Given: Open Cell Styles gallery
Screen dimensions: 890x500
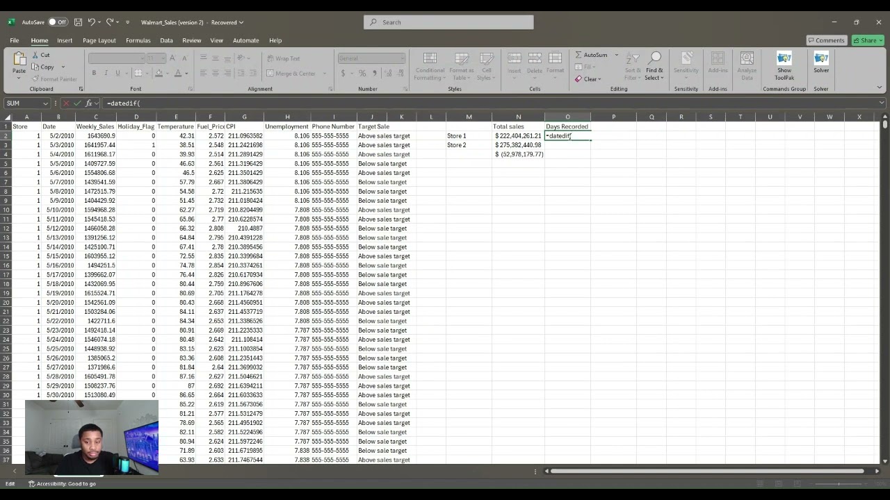Looking at the screenshot, I should click(x=486, y=67).
